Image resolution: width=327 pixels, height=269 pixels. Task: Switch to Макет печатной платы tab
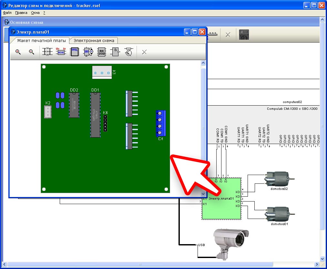click(42, 40)
